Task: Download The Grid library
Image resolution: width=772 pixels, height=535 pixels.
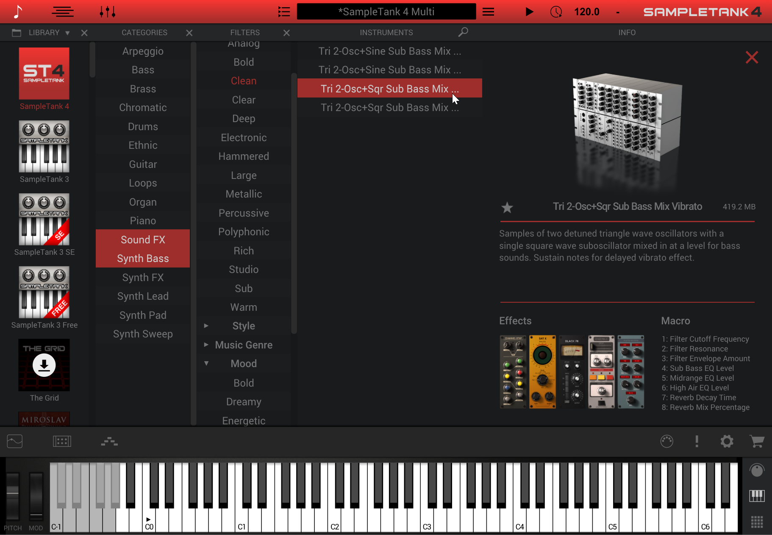Action: click(44, 365)
